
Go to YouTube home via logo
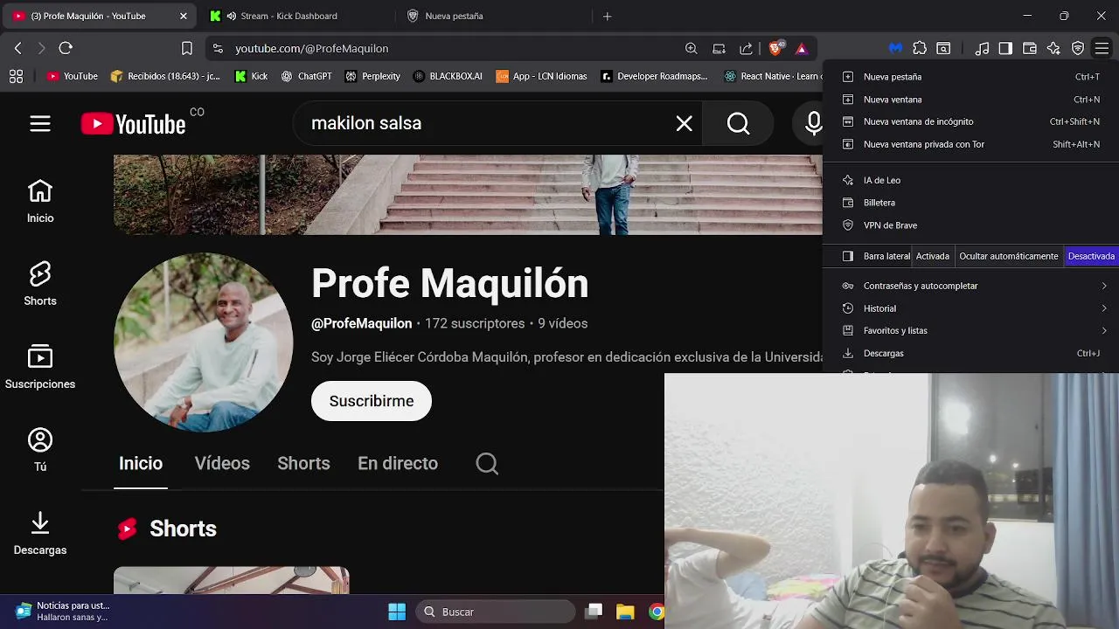[133, 124]
